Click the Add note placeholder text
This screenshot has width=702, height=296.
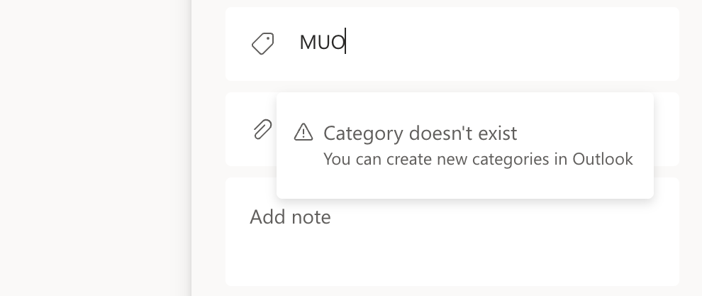pos(290,216)
